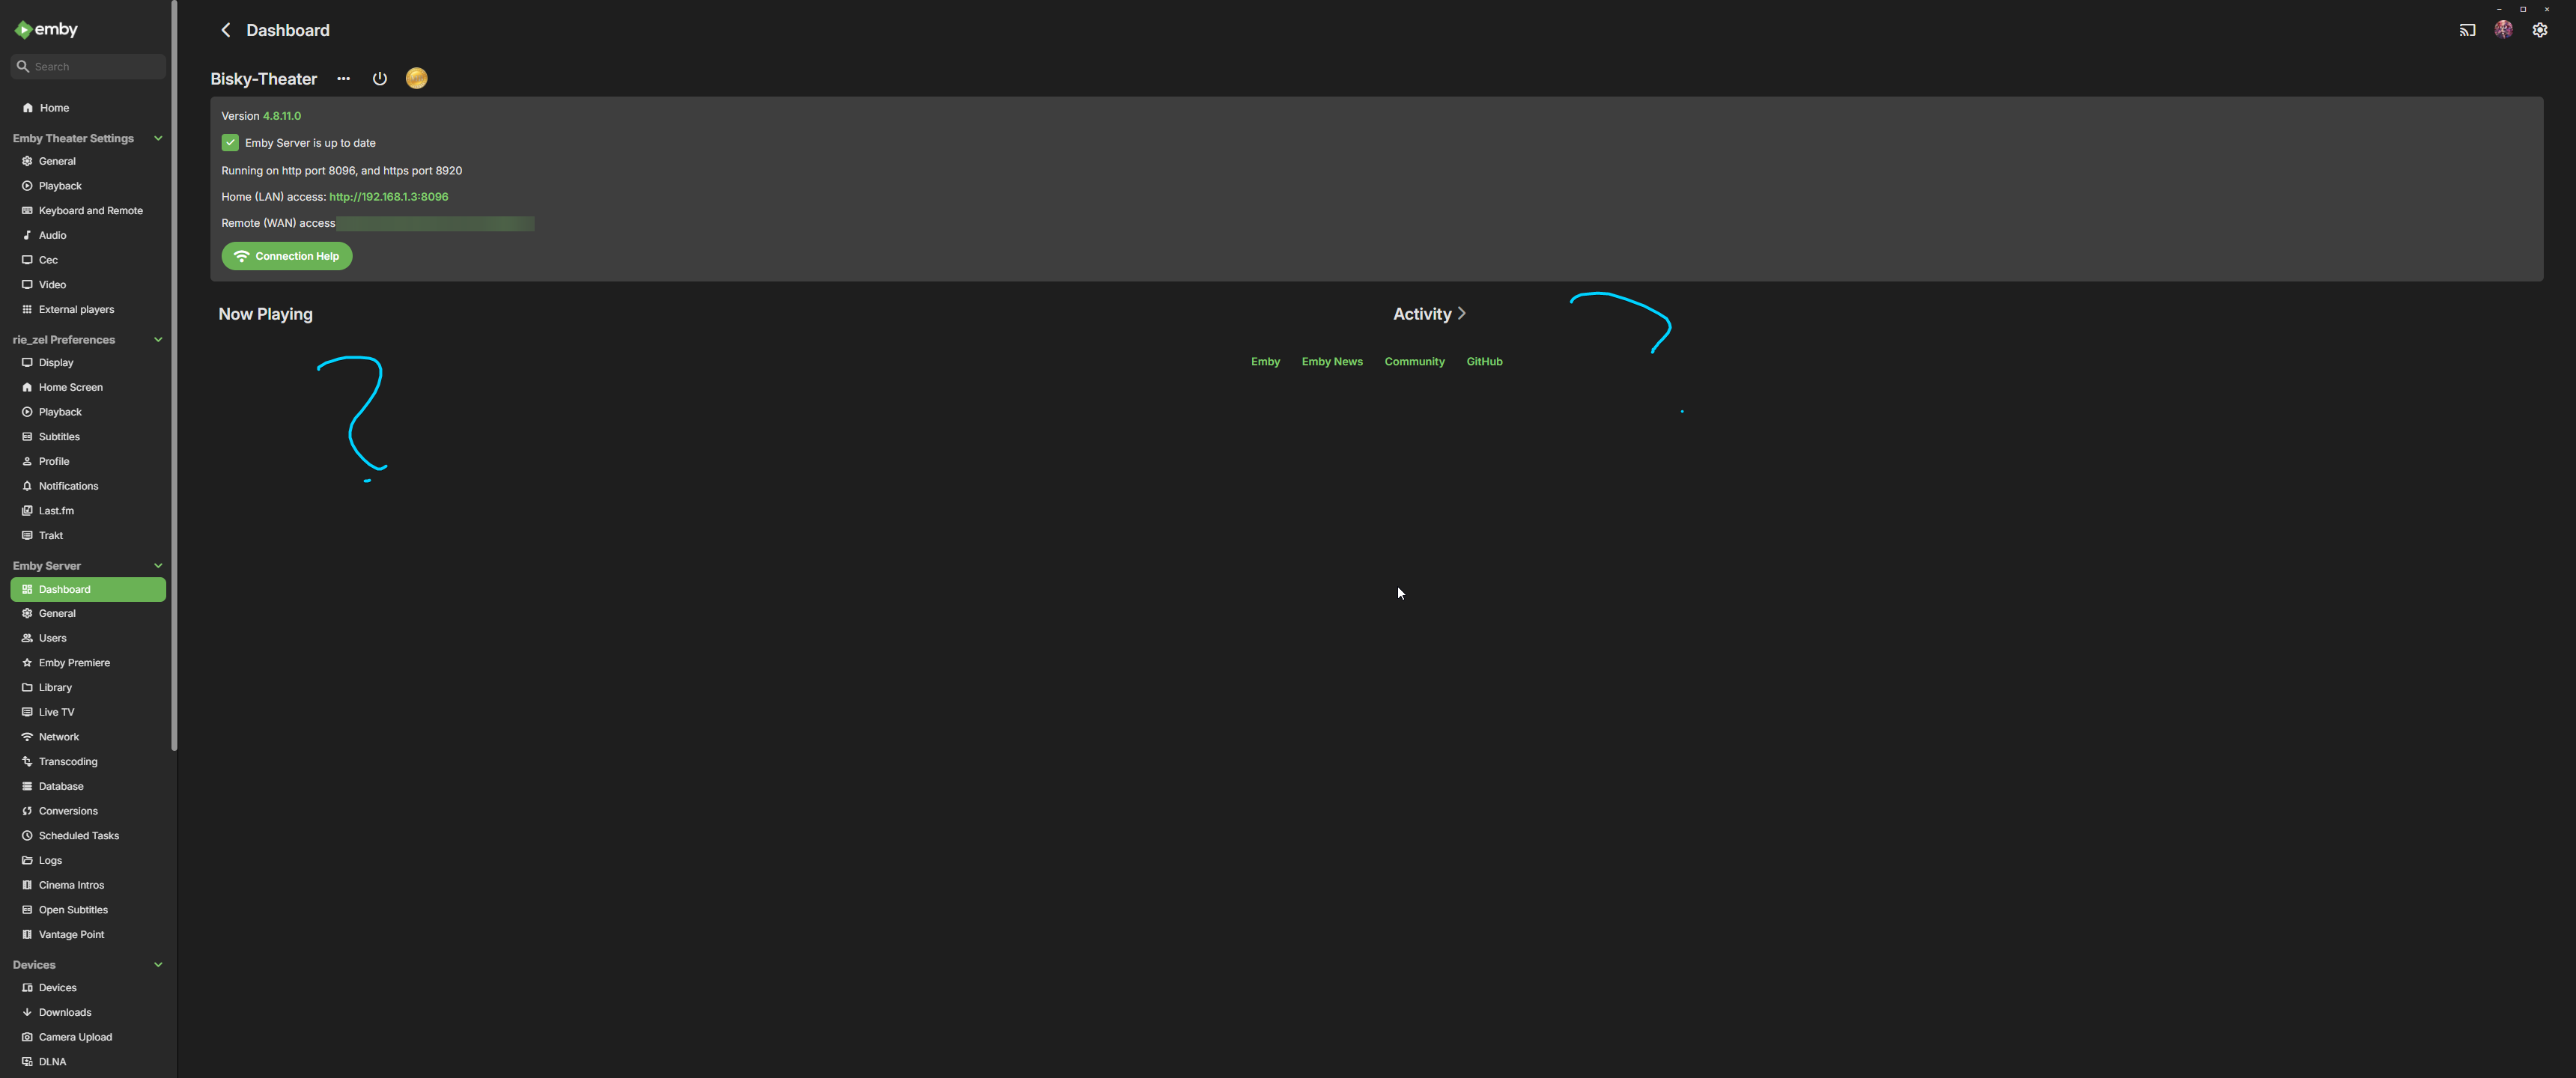Open Camera Upload settings
This screenshot has width=2576, height=1078.
[x=88, y=1038]
